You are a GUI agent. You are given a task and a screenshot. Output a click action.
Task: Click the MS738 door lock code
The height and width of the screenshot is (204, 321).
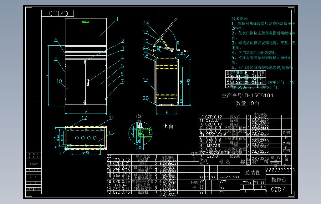click(x=213, y=145)
